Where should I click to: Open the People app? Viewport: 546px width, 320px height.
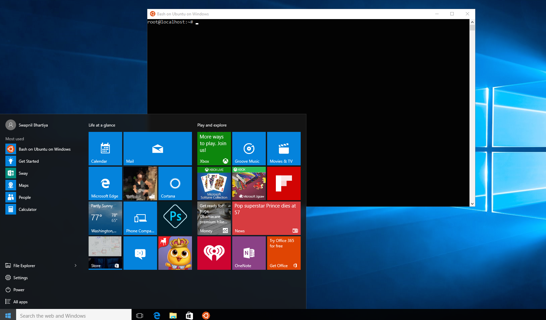[x=25, y=197]
